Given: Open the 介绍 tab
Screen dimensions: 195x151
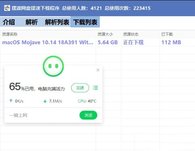Looking at the screenshot, I should [x=9, y=22].
